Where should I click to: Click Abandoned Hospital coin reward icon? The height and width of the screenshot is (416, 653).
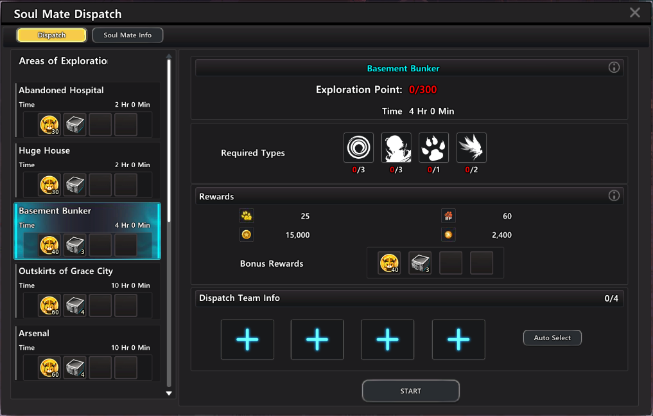click(49, 124)
